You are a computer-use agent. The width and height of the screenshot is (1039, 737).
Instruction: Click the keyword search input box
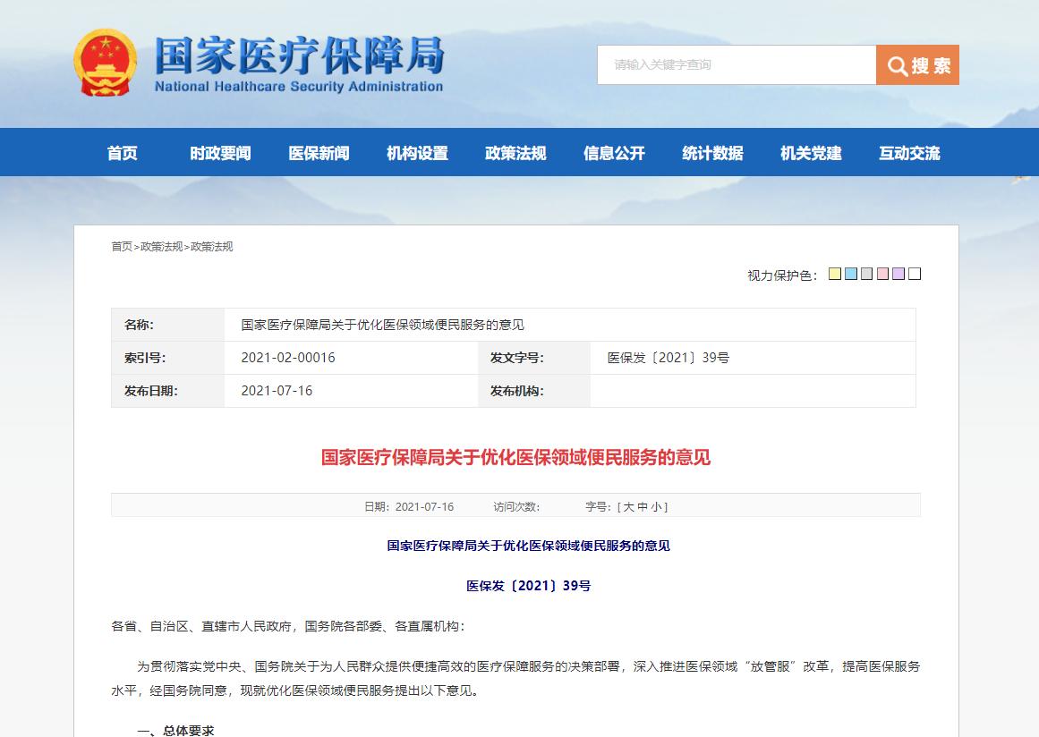(x=734, y=64)
